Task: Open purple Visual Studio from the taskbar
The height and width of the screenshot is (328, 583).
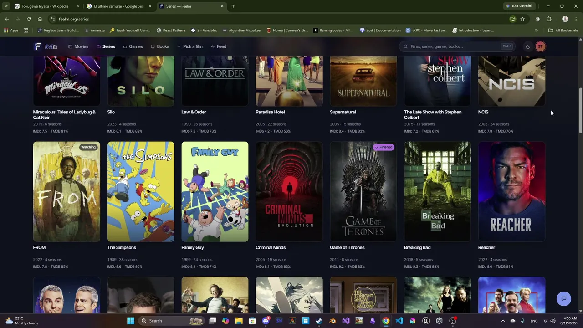Action: [346, 321]
